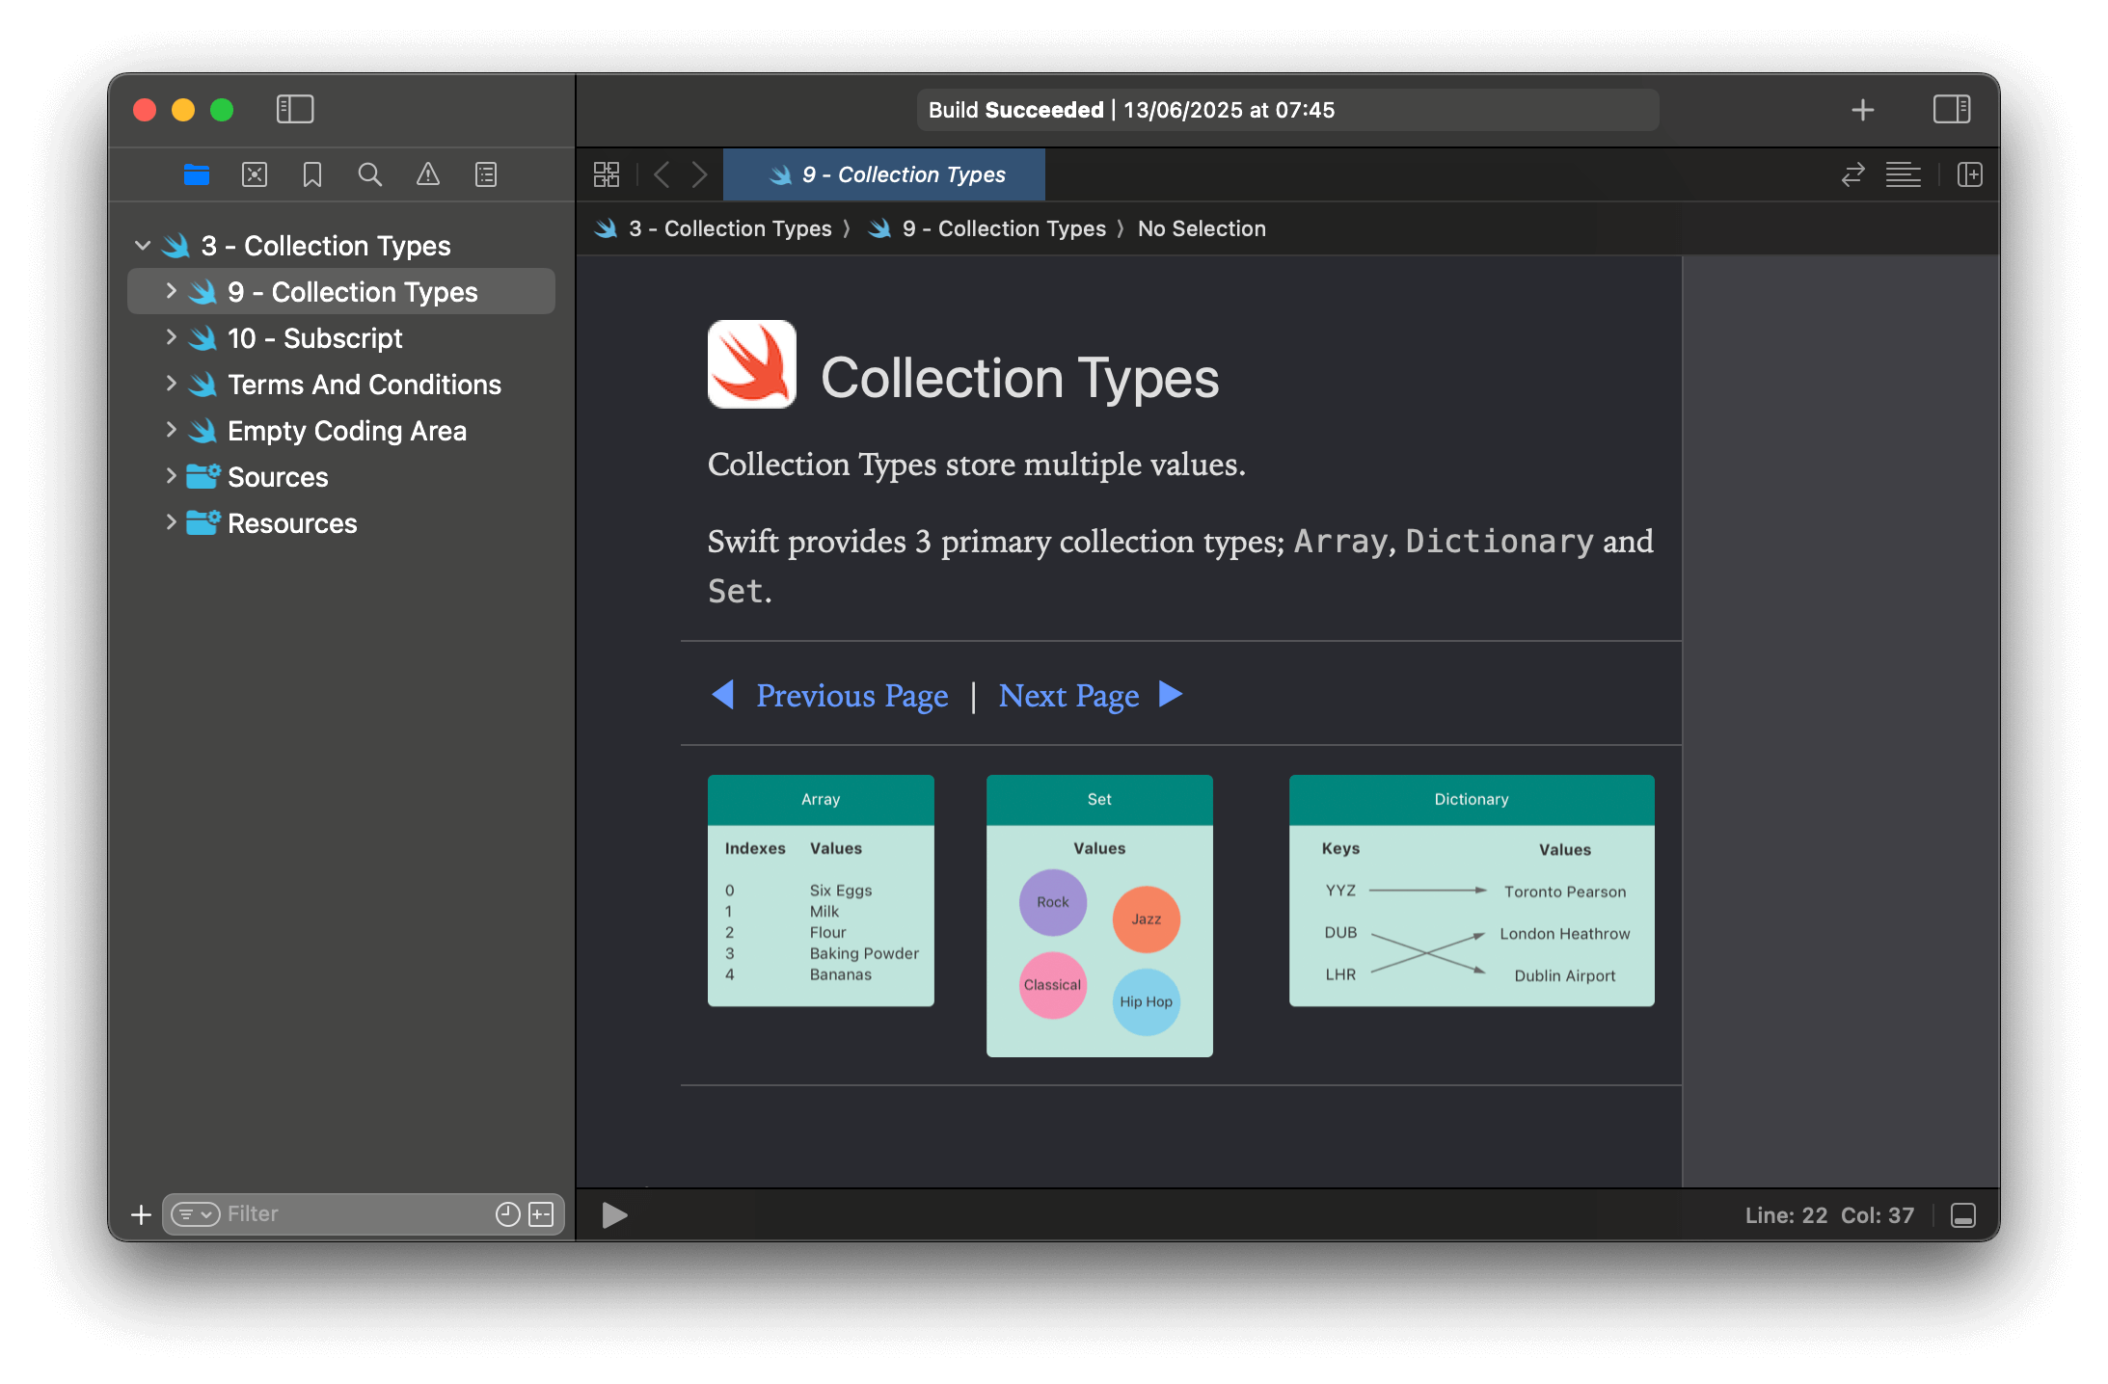Image resolution: width=2108 pixels, height=1384 pixels.
Task: Enable Code Review mode with the arrows icon
Action: click(1851, 174)
